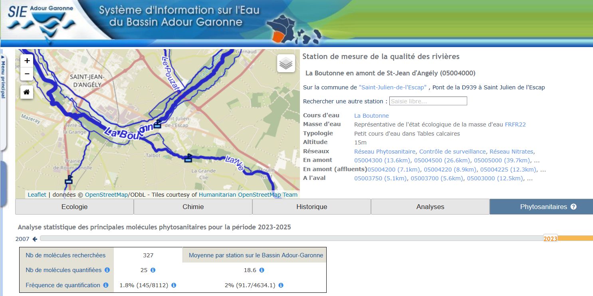Show info for Nb de molécules quantifiées label

(x=107, y=270)
